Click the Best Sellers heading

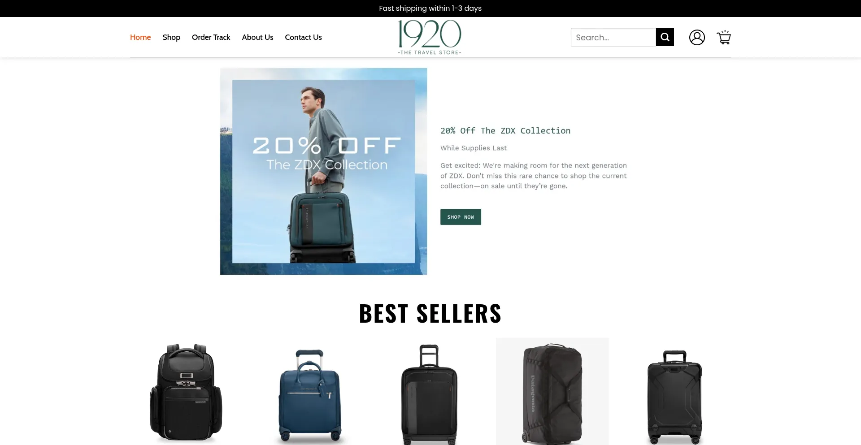coord(430,313)
